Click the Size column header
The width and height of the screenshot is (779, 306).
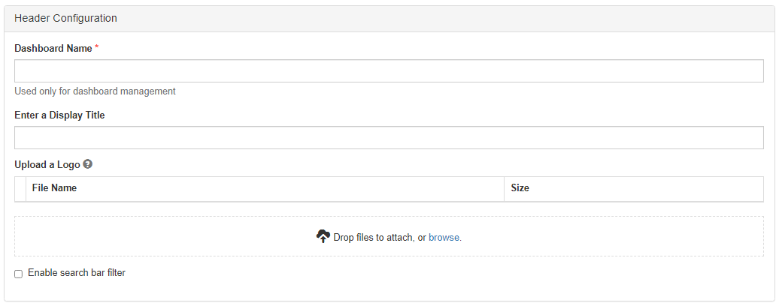coord(520,188)
